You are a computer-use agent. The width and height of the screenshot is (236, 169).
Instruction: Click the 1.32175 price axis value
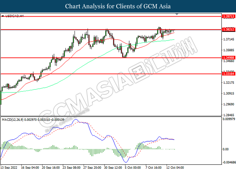229,83
